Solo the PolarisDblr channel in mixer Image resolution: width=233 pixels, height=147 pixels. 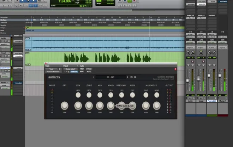point(210,65)
